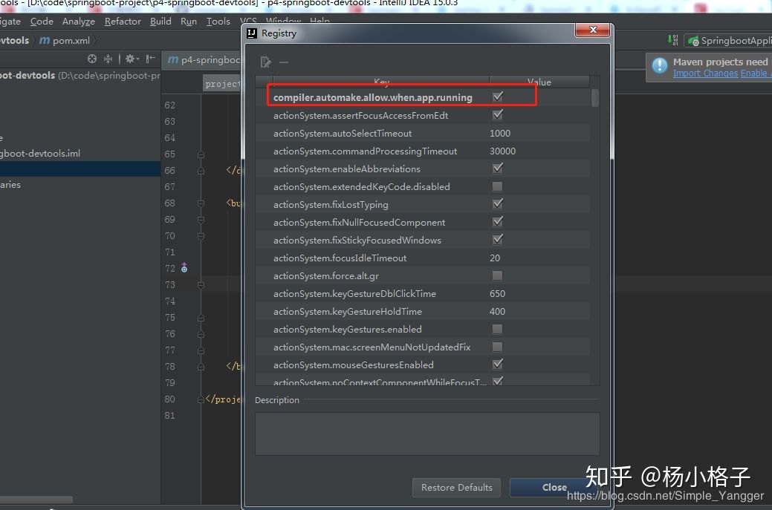
Task: Click Restore Defaults in the Registry dialog
Action: 456,488
